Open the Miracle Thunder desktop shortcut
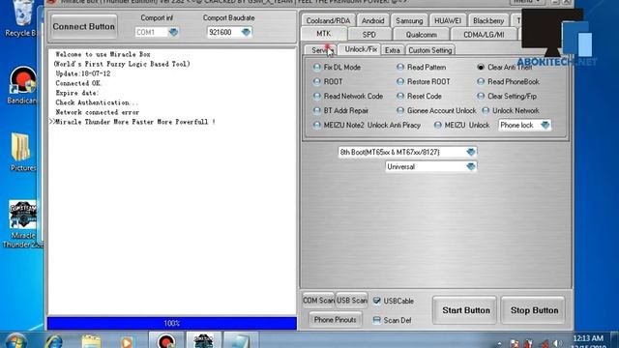The height and width of the screenshot is (348, 619). tap(22, 224)
